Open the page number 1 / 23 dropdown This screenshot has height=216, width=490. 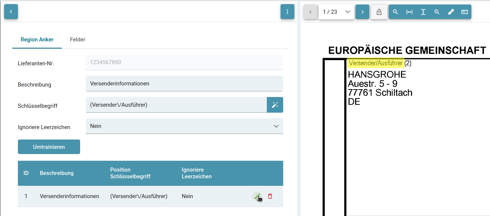336,12
